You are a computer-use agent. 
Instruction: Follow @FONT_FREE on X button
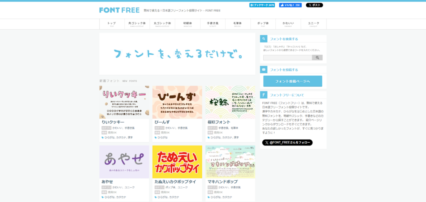[x=287, y=143]
